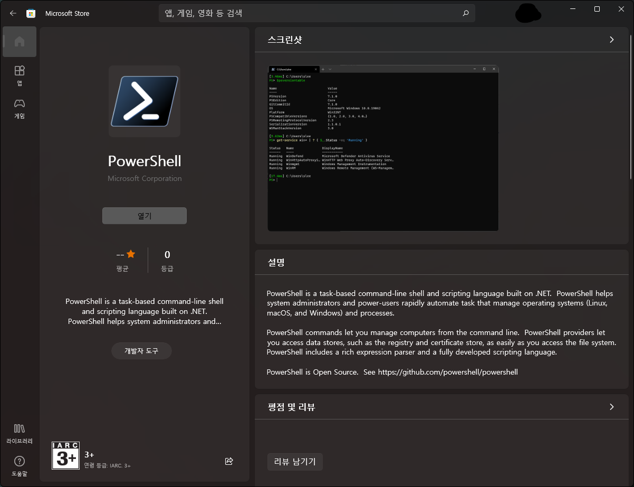Image resolution: width=634 pixels, height=487 pixels.
Task: Click the IARC 3+ rating badge
Action: click(66, 455)
